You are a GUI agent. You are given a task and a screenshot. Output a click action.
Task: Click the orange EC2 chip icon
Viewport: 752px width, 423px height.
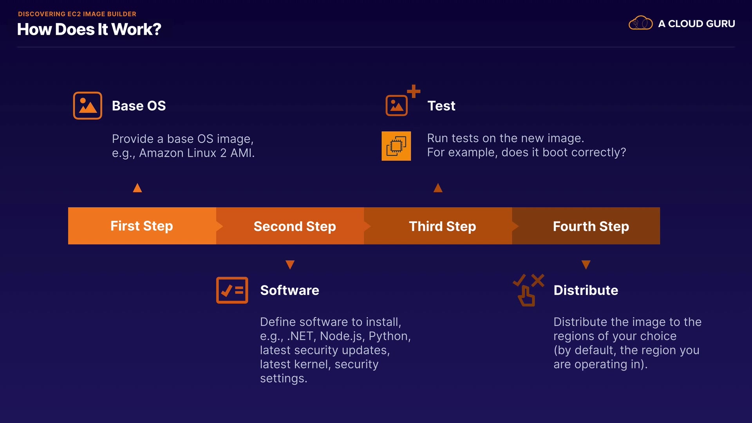[x=396, y=146]
